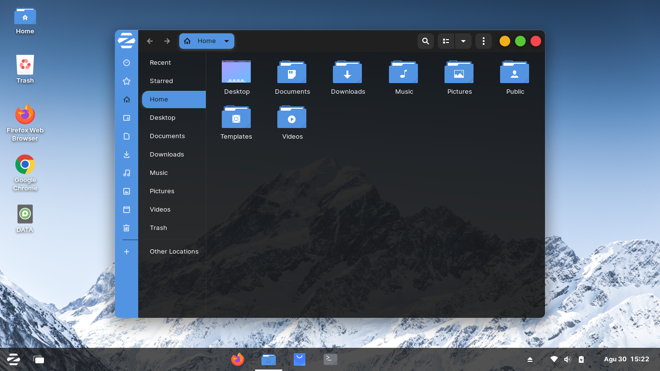Viewport: 660px width, 371px height.
Task: Go back with the left arrow
Action: [x=150, y=41]
